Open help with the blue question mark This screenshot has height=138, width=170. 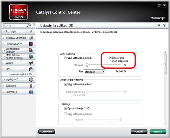click(x=164, y=26)
